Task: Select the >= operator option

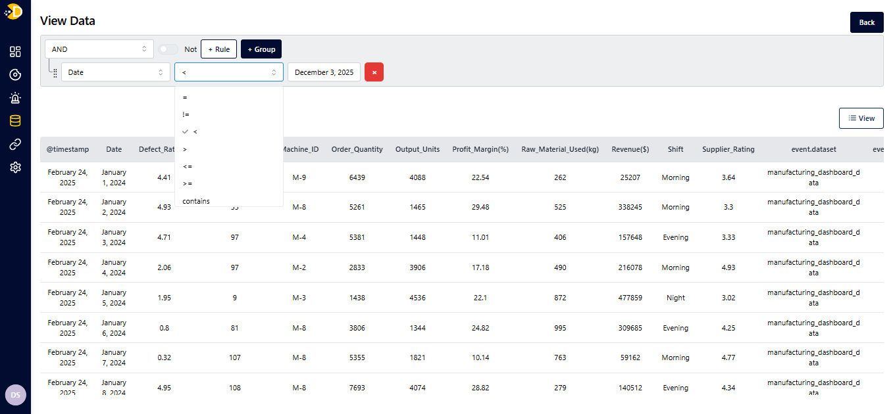Action: (188, 184)
